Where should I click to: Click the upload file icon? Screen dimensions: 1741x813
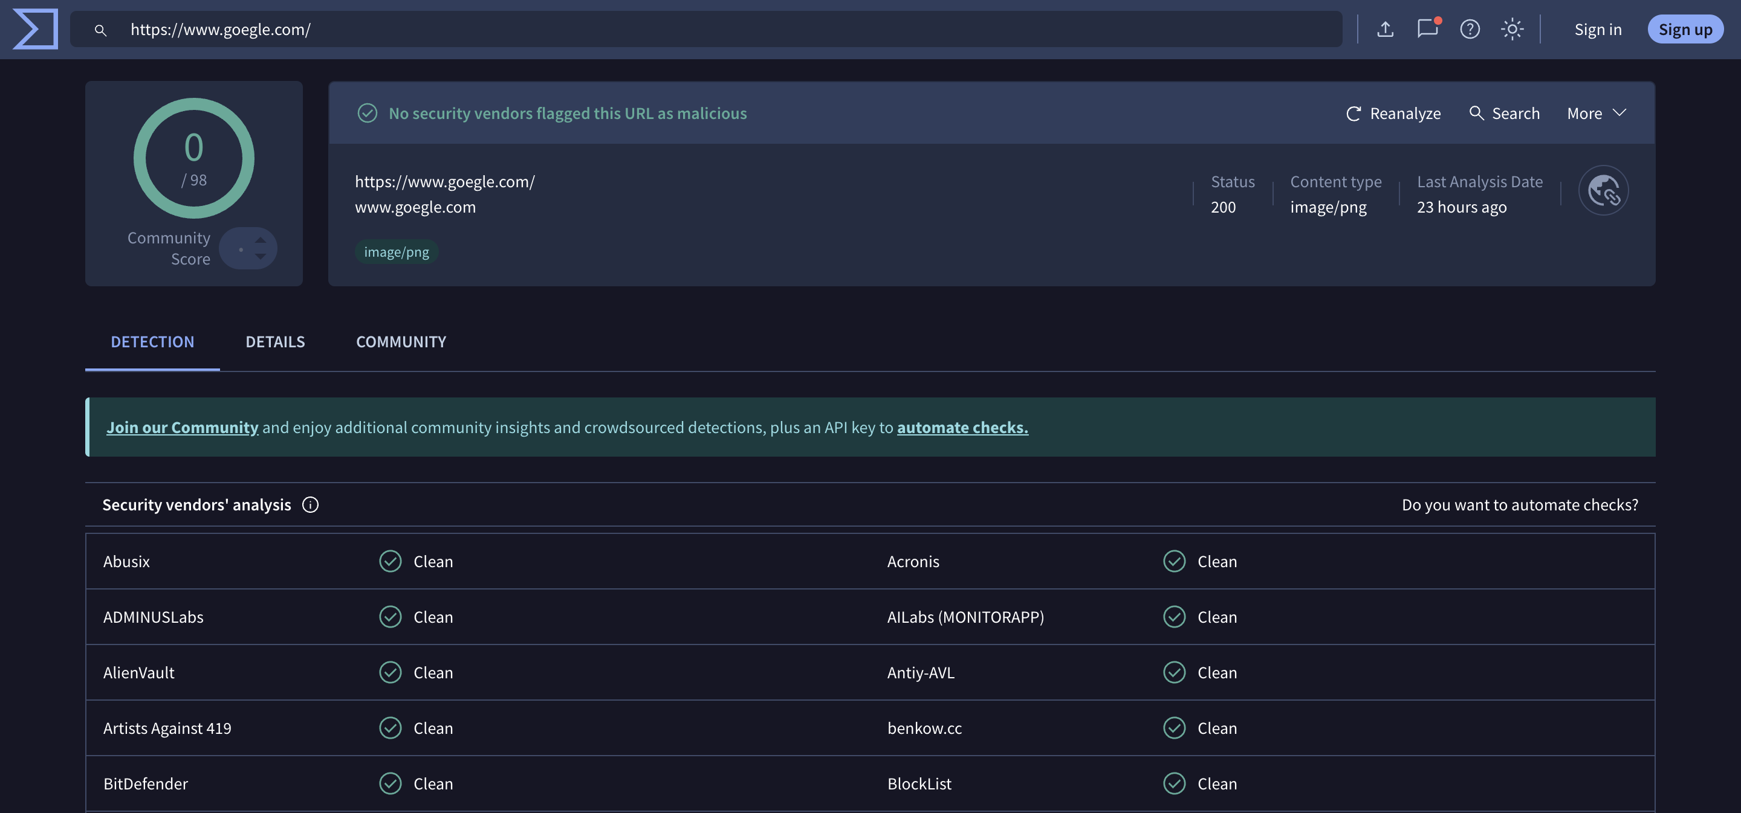tap(1385, 29)
